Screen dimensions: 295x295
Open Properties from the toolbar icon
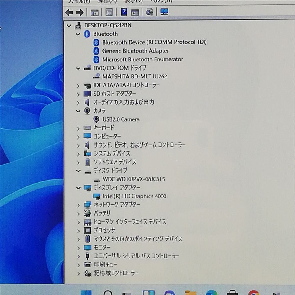[x=109, y=12]
